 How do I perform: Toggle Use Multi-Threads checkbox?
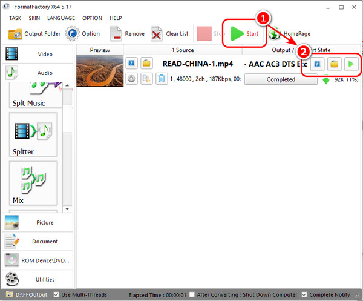coord(56,294)
